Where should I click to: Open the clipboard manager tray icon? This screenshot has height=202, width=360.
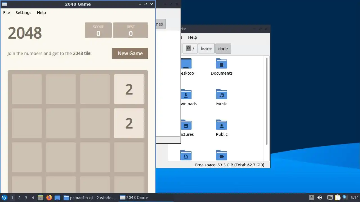pos(337,198)
